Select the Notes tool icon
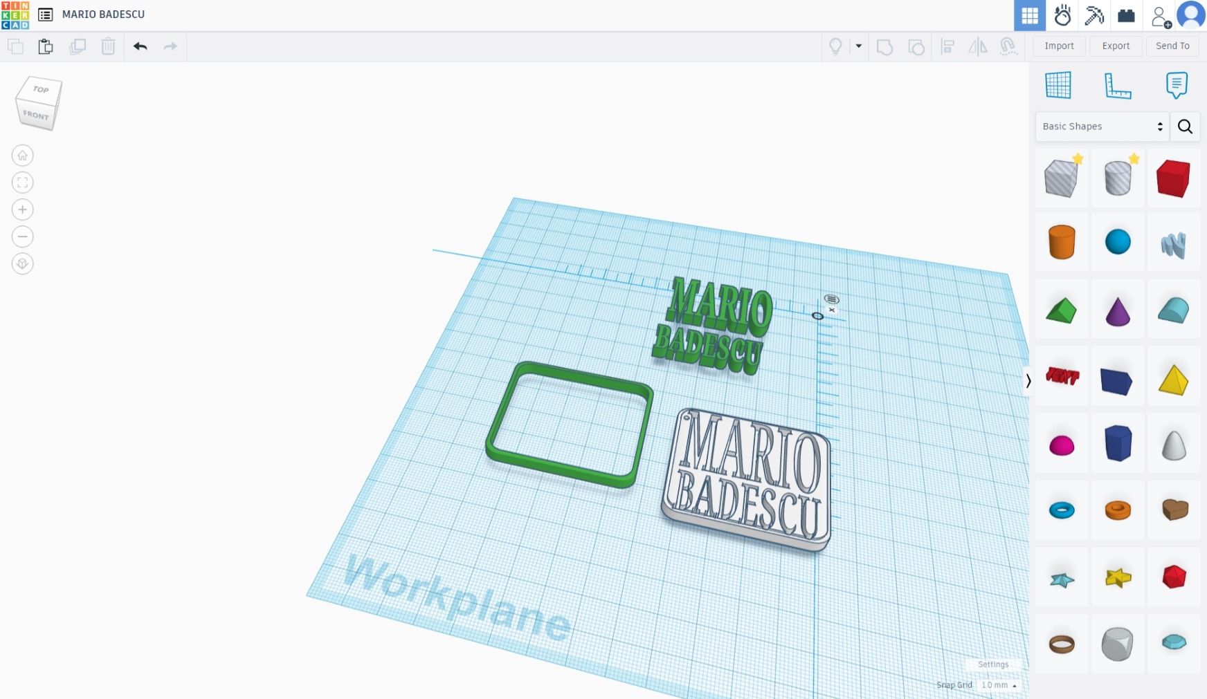The height and width of the screenshot is (699, 1207). (1177, 85)
